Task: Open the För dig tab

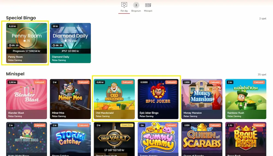Action: point(124,7)
